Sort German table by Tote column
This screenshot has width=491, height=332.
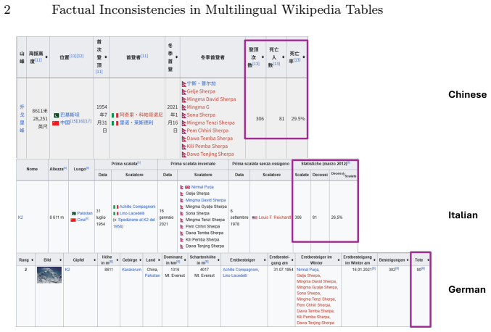click(x=428, y=260)
